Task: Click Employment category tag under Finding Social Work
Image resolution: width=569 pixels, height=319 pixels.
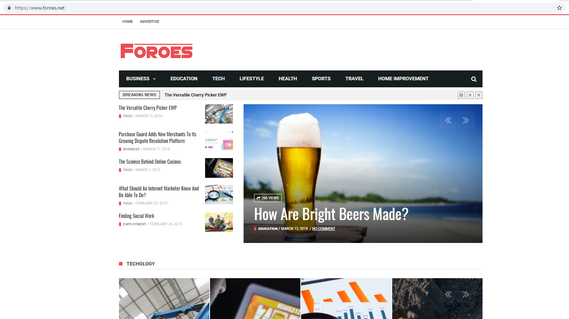Action: [x=134, y=224]
